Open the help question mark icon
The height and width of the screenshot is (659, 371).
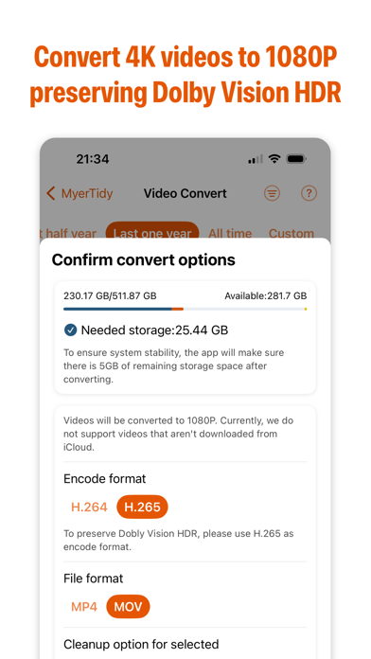coord(309,193)
